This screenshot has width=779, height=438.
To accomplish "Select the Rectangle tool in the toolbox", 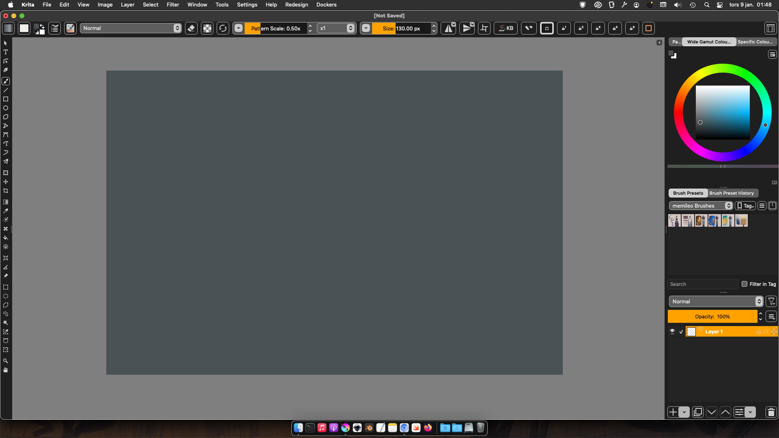I will tap(6, 99).
